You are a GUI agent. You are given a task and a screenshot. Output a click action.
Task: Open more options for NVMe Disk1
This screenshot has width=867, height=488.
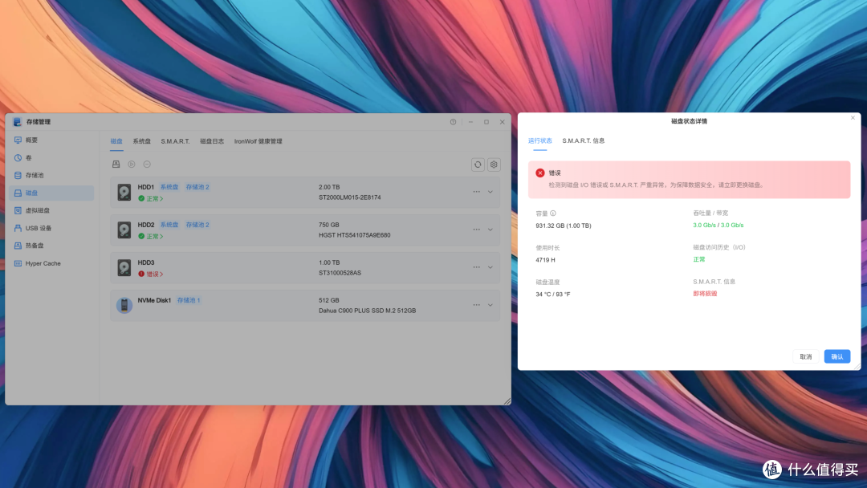coord(476,304)
